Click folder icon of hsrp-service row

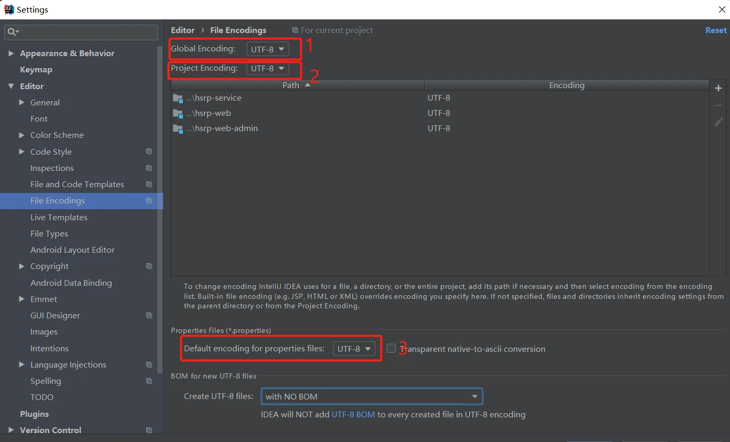(178, 98)
